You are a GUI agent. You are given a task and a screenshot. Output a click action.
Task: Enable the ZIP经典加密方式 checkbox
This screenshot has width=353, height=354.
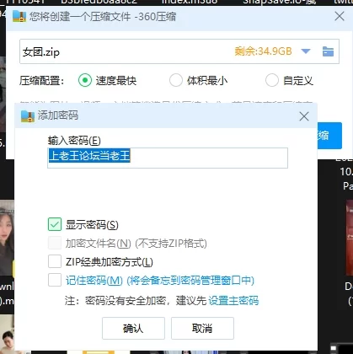coord(55,261)
